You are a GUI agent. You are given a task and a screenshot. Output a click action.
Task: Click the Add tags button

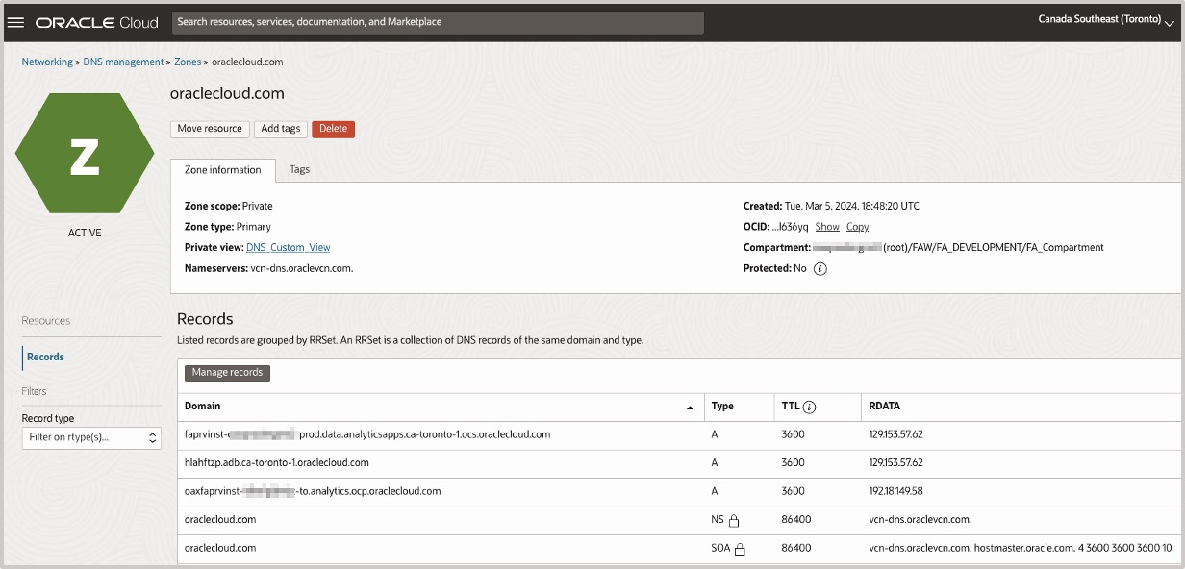click(x=281, y=129)
